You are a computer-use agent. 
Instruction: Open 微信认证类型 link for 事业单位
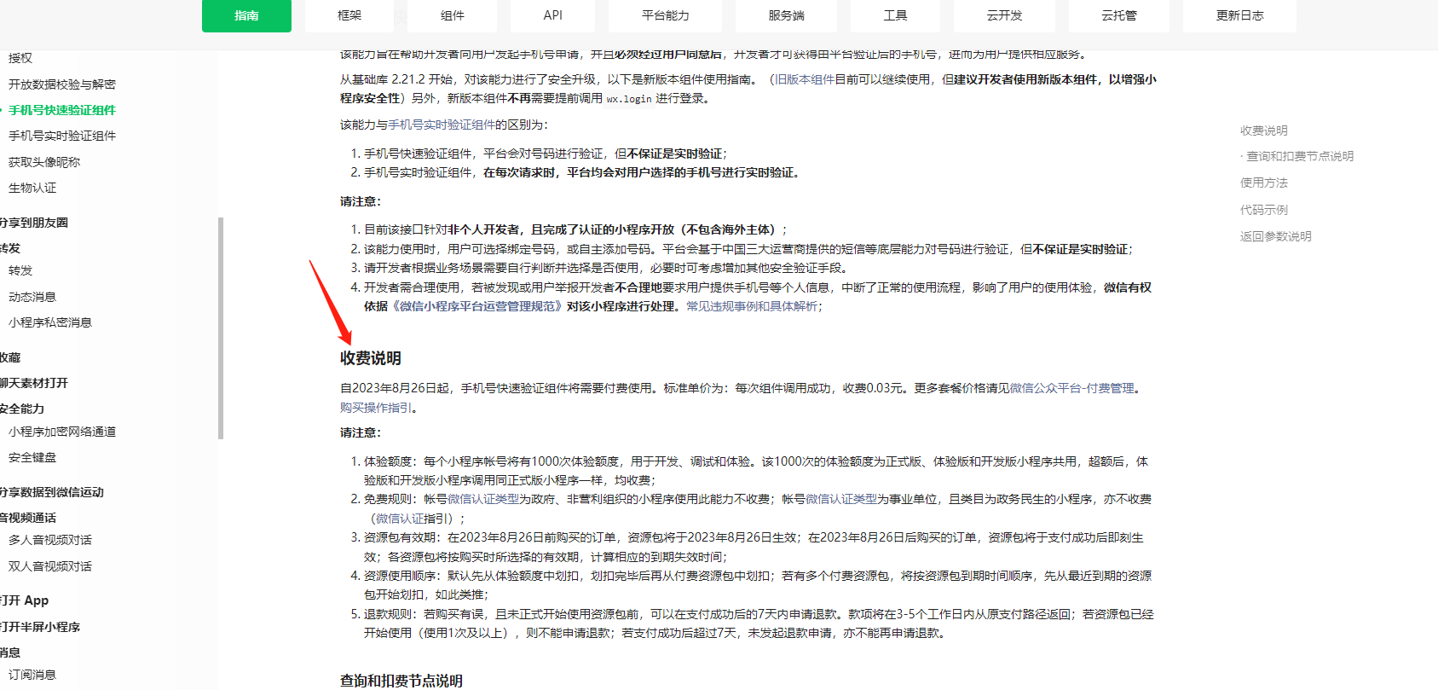coord(841,499)
